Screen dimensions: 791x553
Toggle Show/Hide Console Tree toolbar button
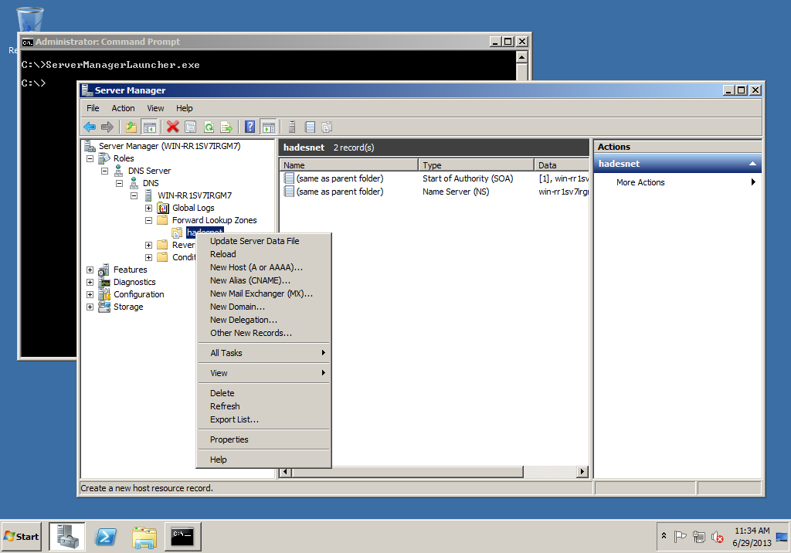point(150,127)
